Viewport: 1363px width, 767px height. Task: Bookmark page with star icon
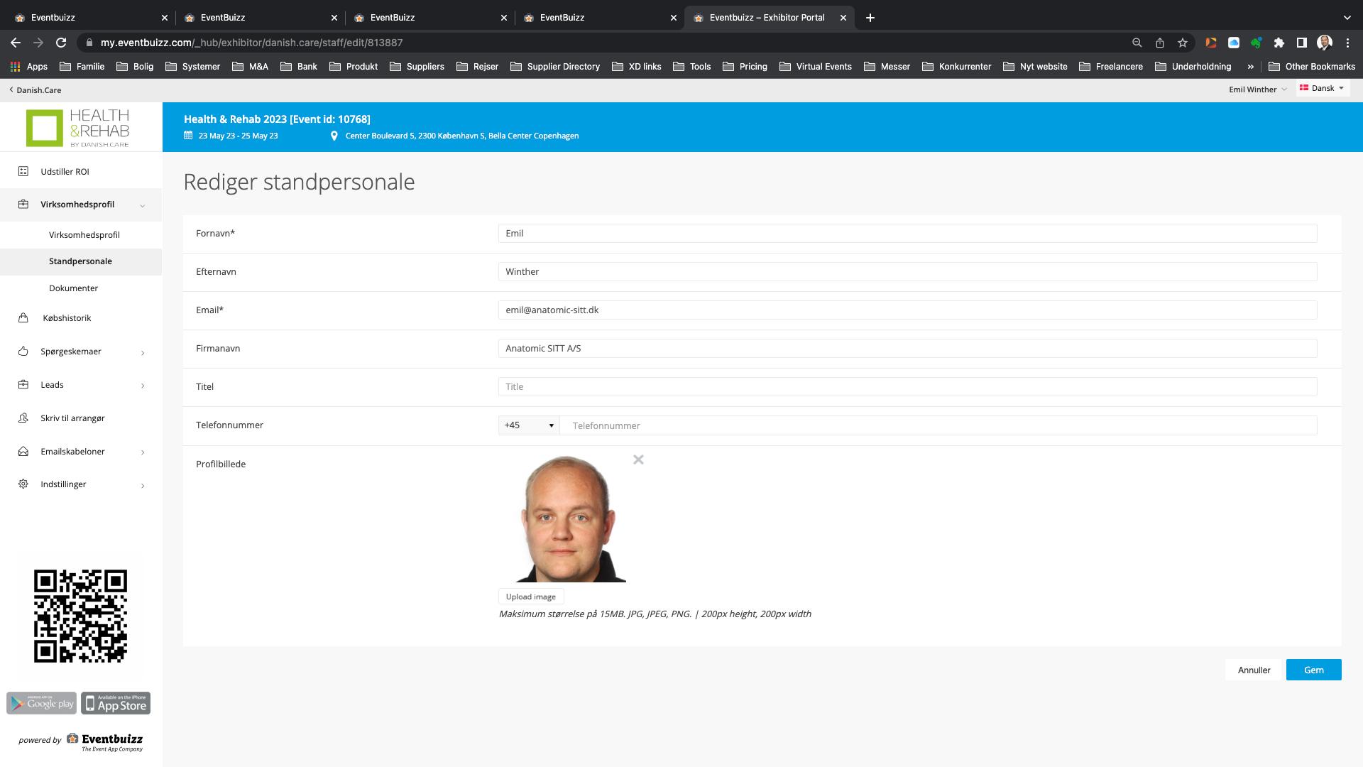(1182, 43)
